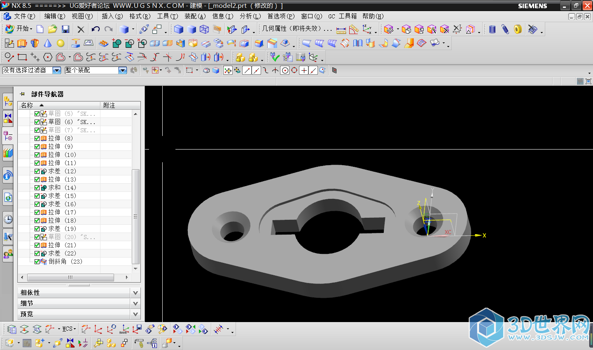Toggle 草图 (20) feature checkbox

tap(37, 237)
